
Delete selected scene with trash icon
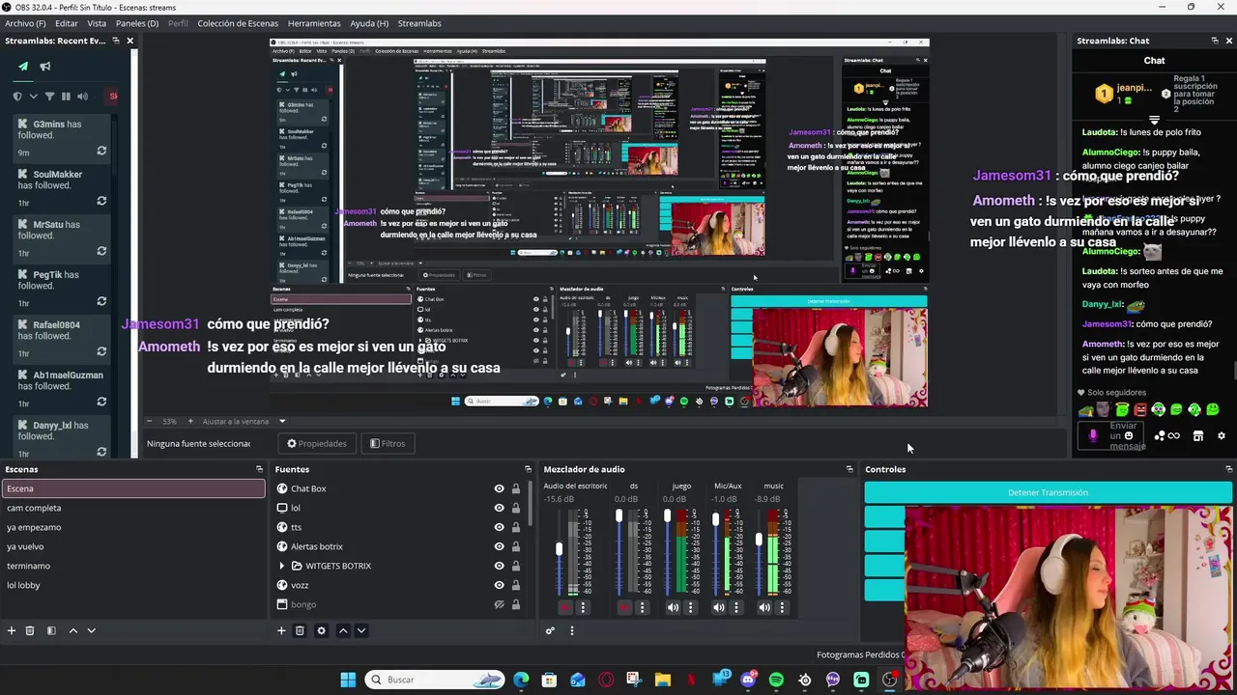(30, 630)
